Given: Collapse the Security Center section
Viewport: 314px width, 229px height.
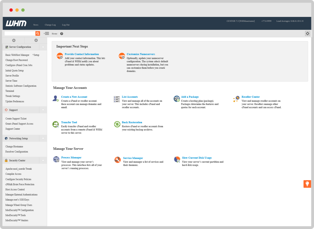Looking at the screenshot, I should (x=43, y=161).
